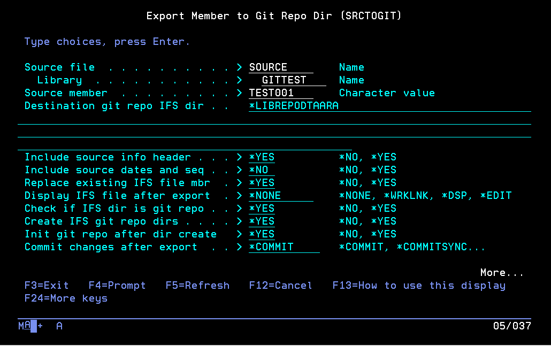
Task: Click the 'Display IFS file after export' label
Action: click(117, 196)
